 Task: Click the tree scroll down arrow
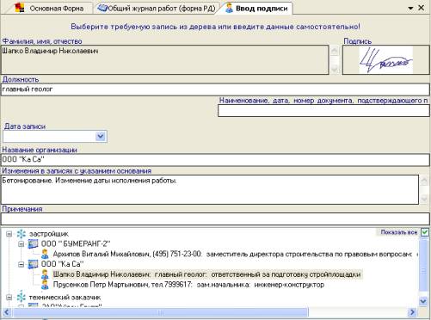(423, 301)
